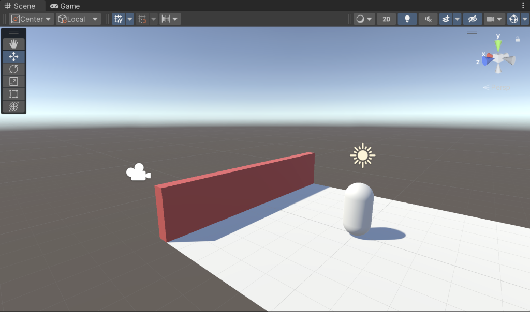Open the Center pivot mode dropdown
530x312 pixels.
(32, 19)
